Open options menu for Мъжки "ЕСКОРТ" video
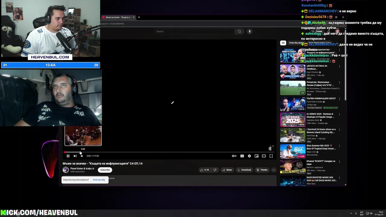The width and height of the screenshot is (386, 217). (339, 162)
